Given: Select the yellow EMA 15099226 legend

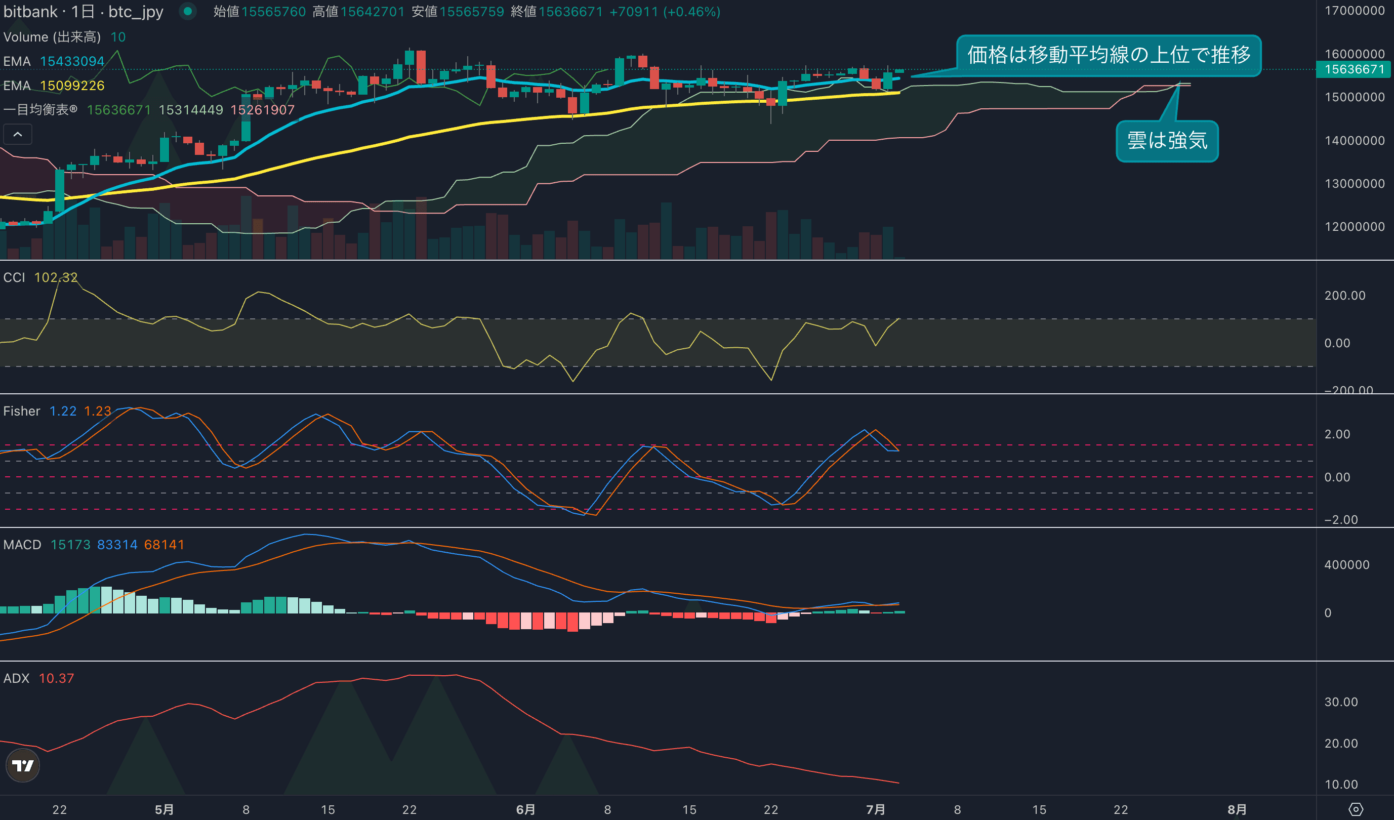Looking at the screenshot, I should click(54, 86).
